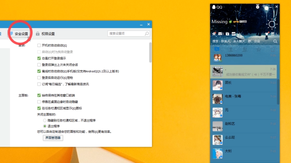
Task: Click the download box icon in QQ panel
Action: [227, 34]
